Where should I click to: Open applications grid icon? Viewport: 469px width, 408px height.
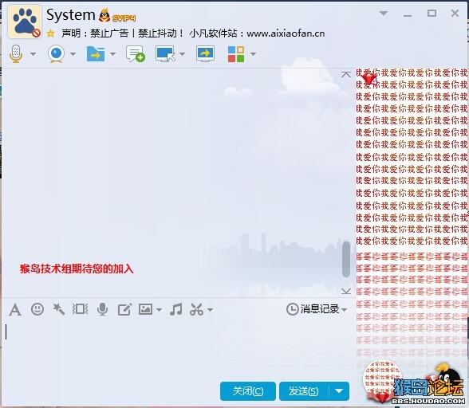[236, 54]
